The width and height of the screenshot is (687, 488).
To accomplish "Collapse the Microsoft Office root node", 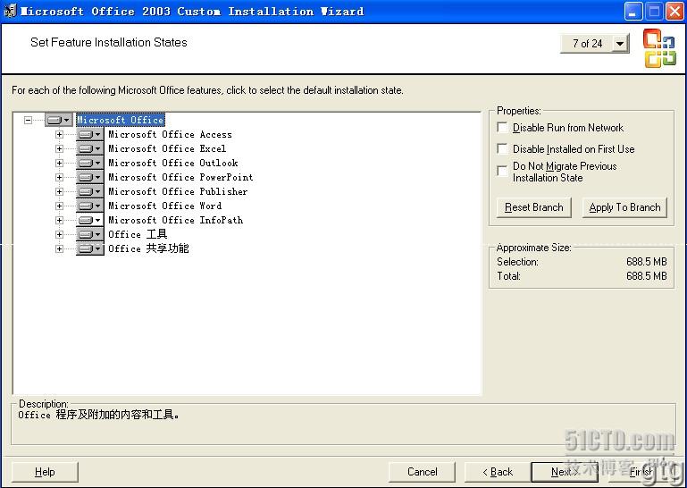I will point(28,120).
